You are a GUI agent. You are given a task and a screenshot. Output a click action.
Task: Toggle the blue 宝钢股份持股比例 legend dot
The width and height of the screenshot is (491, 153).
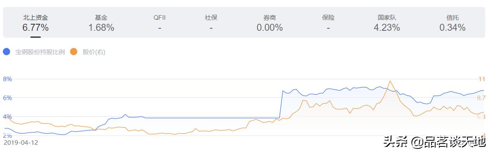pyautogui.click(x=7, y=52)
